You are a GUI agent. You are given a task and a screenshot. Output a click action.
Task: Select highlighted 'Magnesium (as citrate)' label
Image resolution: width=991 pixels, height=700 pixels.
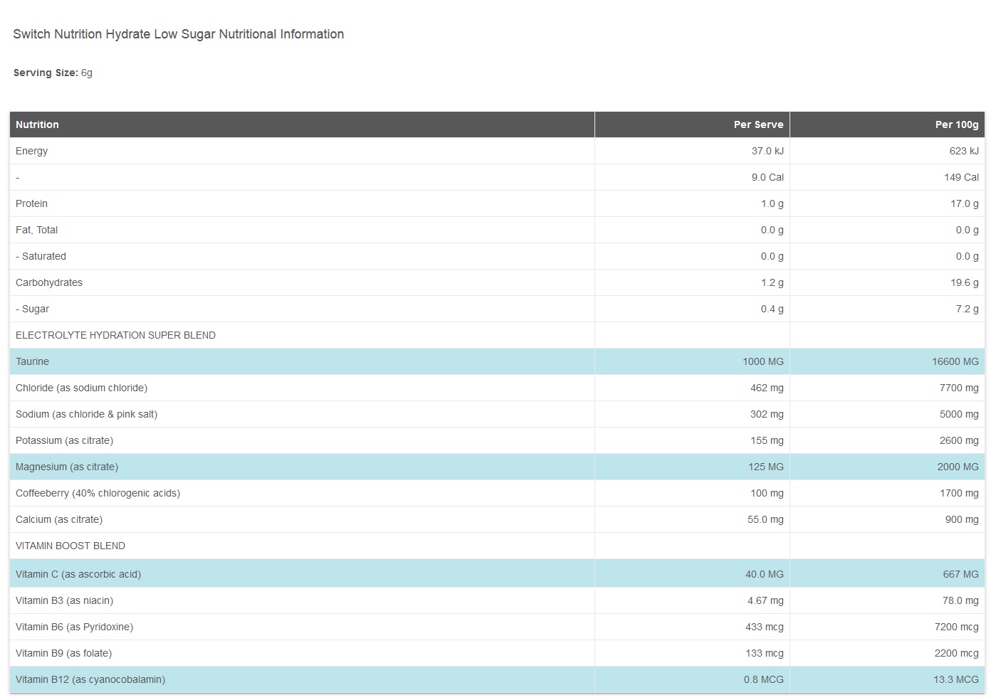[x=67, y=467]
